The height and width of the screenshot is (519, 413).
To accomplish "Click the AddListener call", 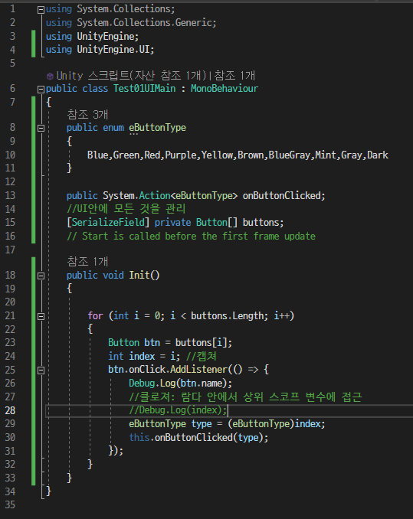I will (198, 370).
